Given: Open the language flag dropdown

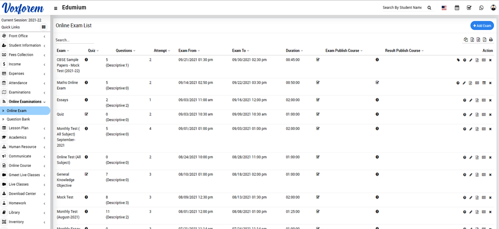Looking at the screenshot, I should [444, 8].
